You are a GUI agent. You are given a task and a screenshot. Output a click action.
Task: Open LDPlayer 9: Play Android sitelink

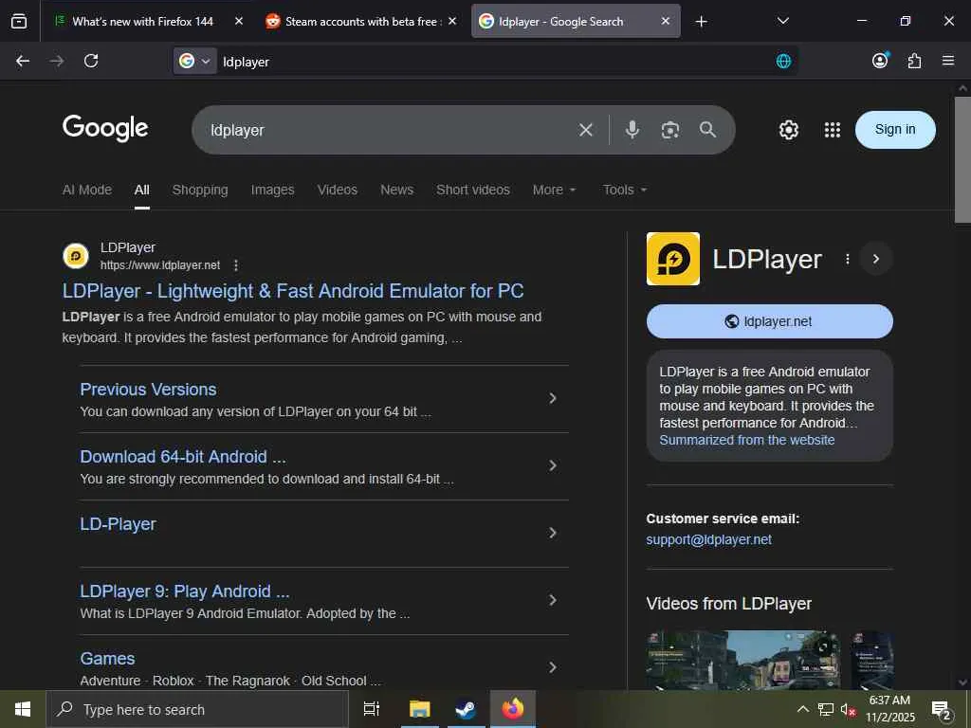click(185, 591)
